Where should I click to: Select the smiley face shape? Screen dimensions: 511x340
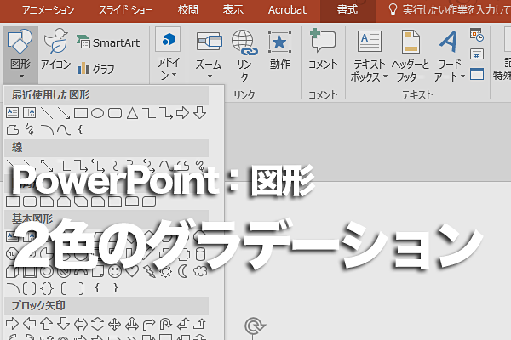click(115, 271)
